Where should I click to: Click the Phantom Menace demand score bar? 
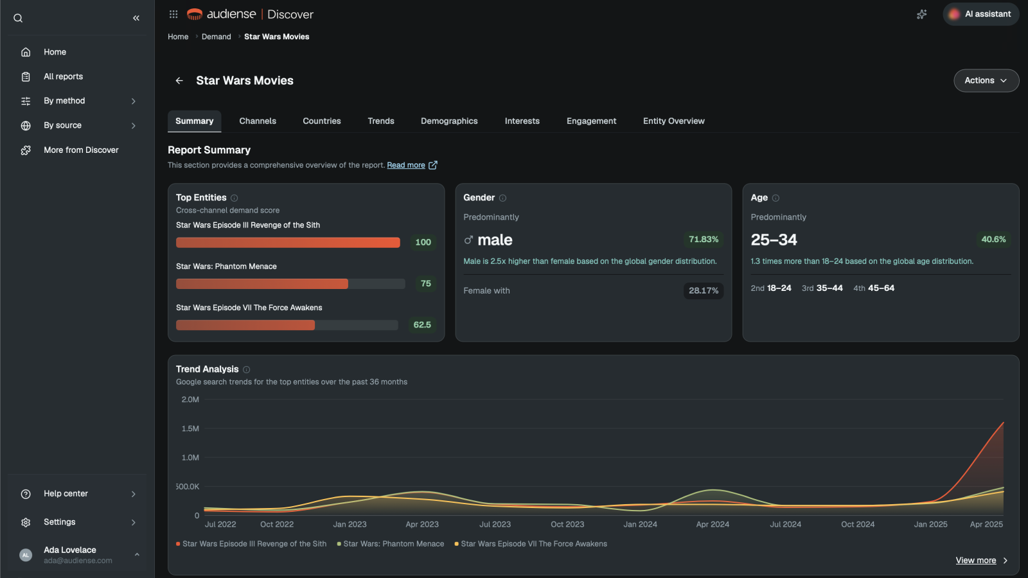[x=290, y=284]
